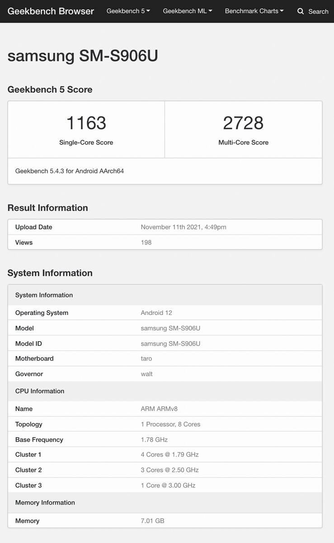Screen dimensions: 334x543
Task: Click the Geekbench 5.4.3 for Android AArch64 text
Action: click(x=70, y=171)
